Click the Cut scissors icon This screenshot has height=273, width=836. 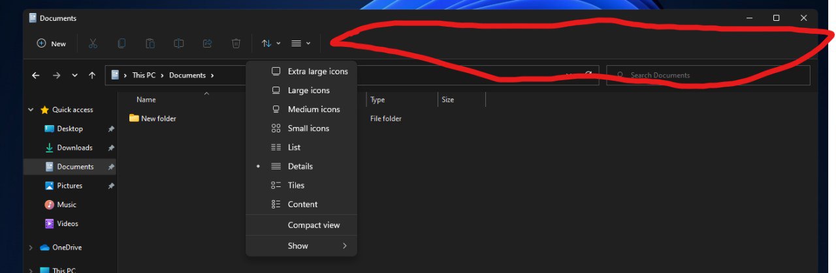[x=93, y=44]
